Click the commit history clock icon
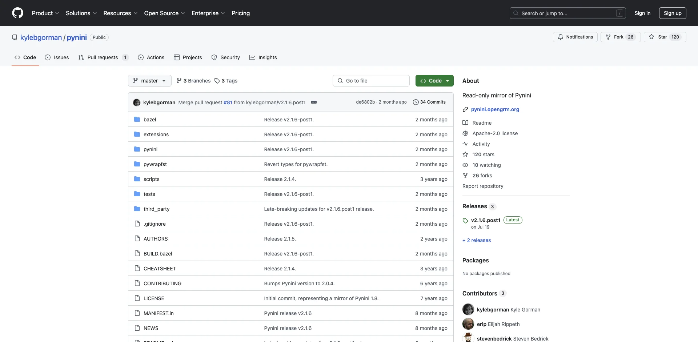Screen dimensions: 698x342 pyautogui.click(x=416, y=102)
